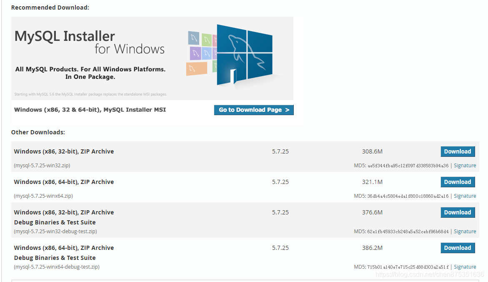
Task: Select the filename (mysql-5.7.25-win32.zip)
Action: point(42,166)
